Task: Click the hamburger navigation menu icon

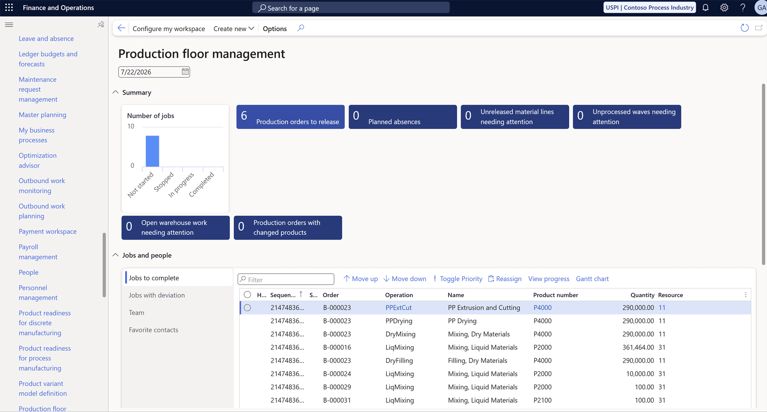Action: [x=9, y=25]
